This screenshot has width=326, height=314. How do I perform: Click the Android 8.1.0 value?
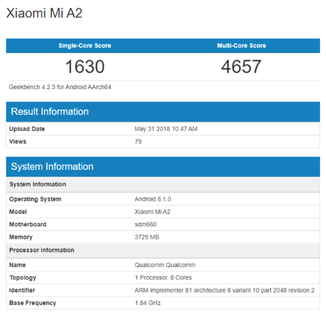click(153, 199)
